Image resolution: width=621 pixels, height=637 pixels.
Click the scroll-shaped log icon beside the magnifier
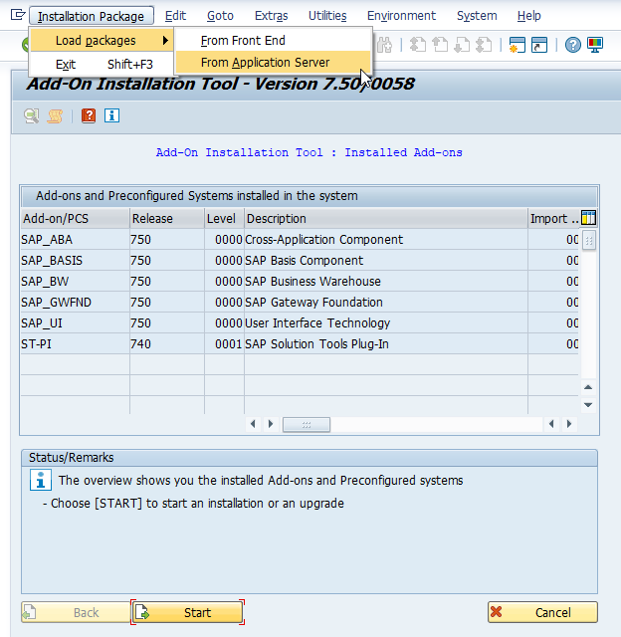(x=56, y=115)
